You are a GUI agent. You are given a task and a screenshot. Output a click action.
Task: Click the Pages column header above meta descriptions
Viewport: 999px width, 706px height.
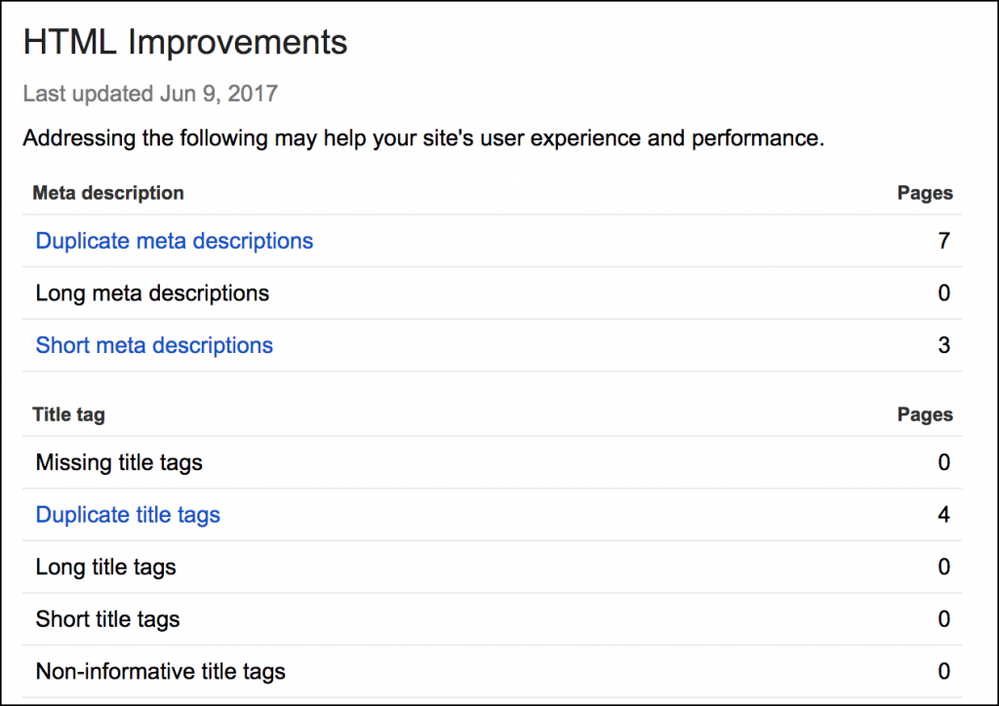click(x=925, y=193)
